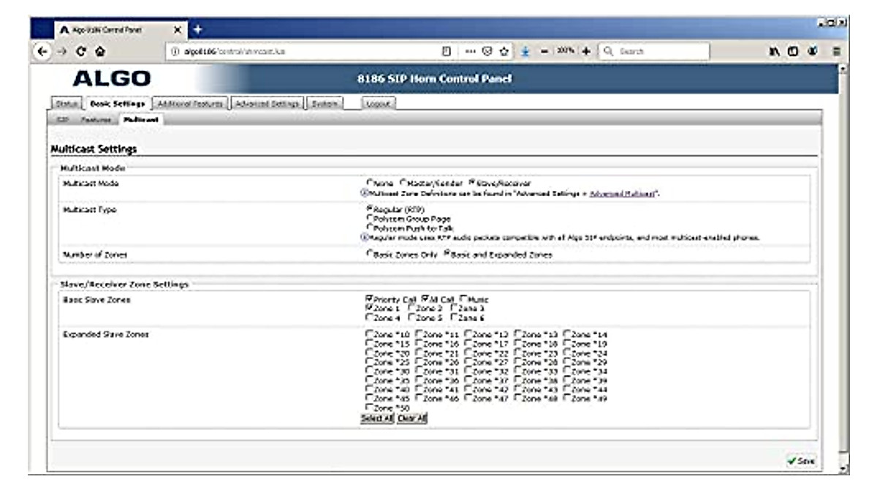
Task: Bookmark this page with the star
Action: (504, 51)
